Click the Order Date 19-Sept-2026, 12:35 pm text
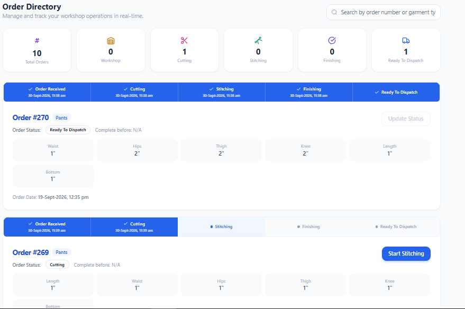Viewport: 465px width, 309px height. [x=50, y=197]
